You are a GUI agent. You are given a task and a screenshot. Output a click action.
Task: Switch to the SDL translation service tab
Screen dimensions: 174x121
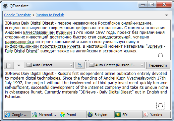click(x=128, y=115)
